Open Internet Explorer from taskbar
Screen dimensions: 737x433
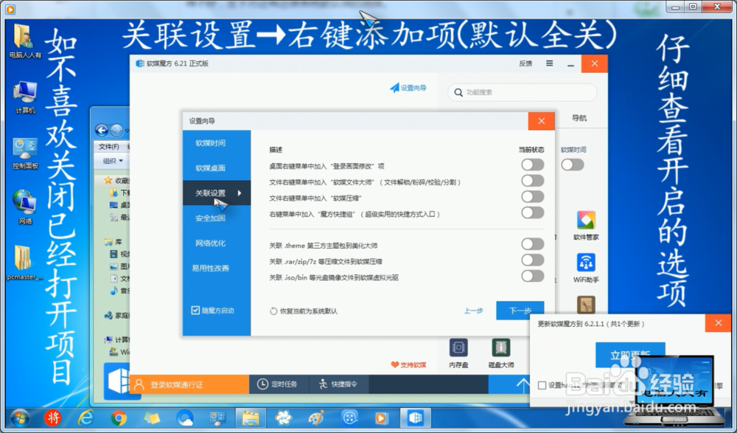pos(85,418)
